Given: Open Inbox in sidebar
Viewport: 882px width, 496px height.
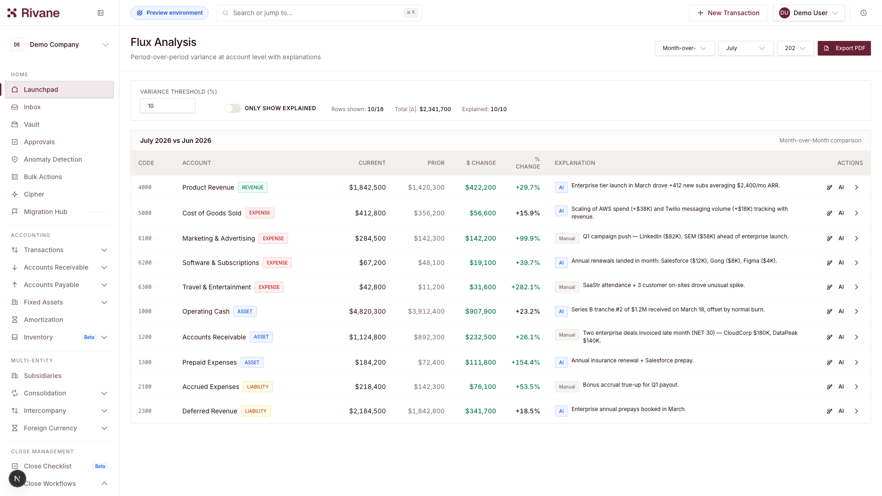Looking at the screenshot, I should click(59, 107).
